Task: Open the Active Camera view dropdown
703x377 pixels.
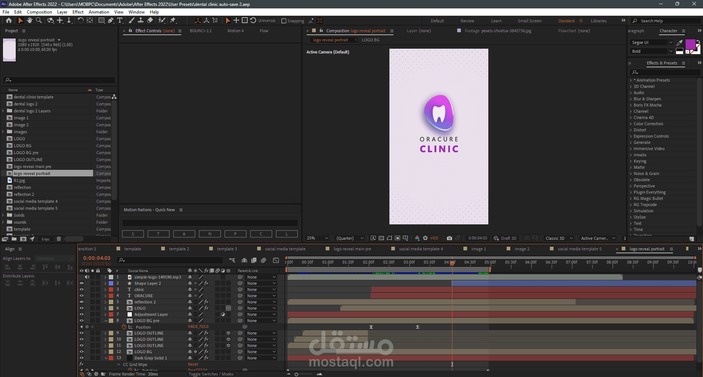Action: tap(598, 238)
